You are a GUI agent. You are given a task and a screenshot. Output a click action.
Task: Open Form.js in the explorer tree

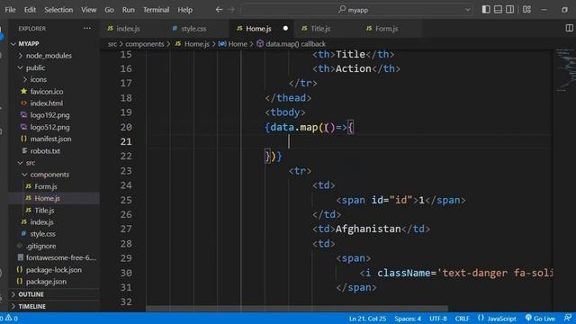pyautogui.click(x=46, y=186)
